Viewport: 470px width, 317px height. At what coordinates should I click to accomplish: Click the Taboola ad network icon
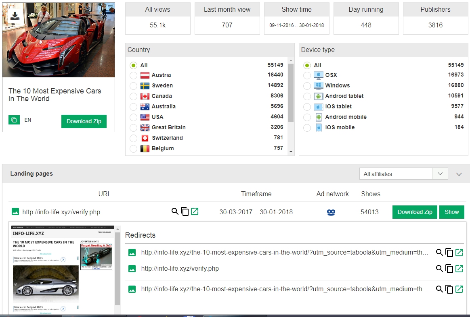coord(331,212)
